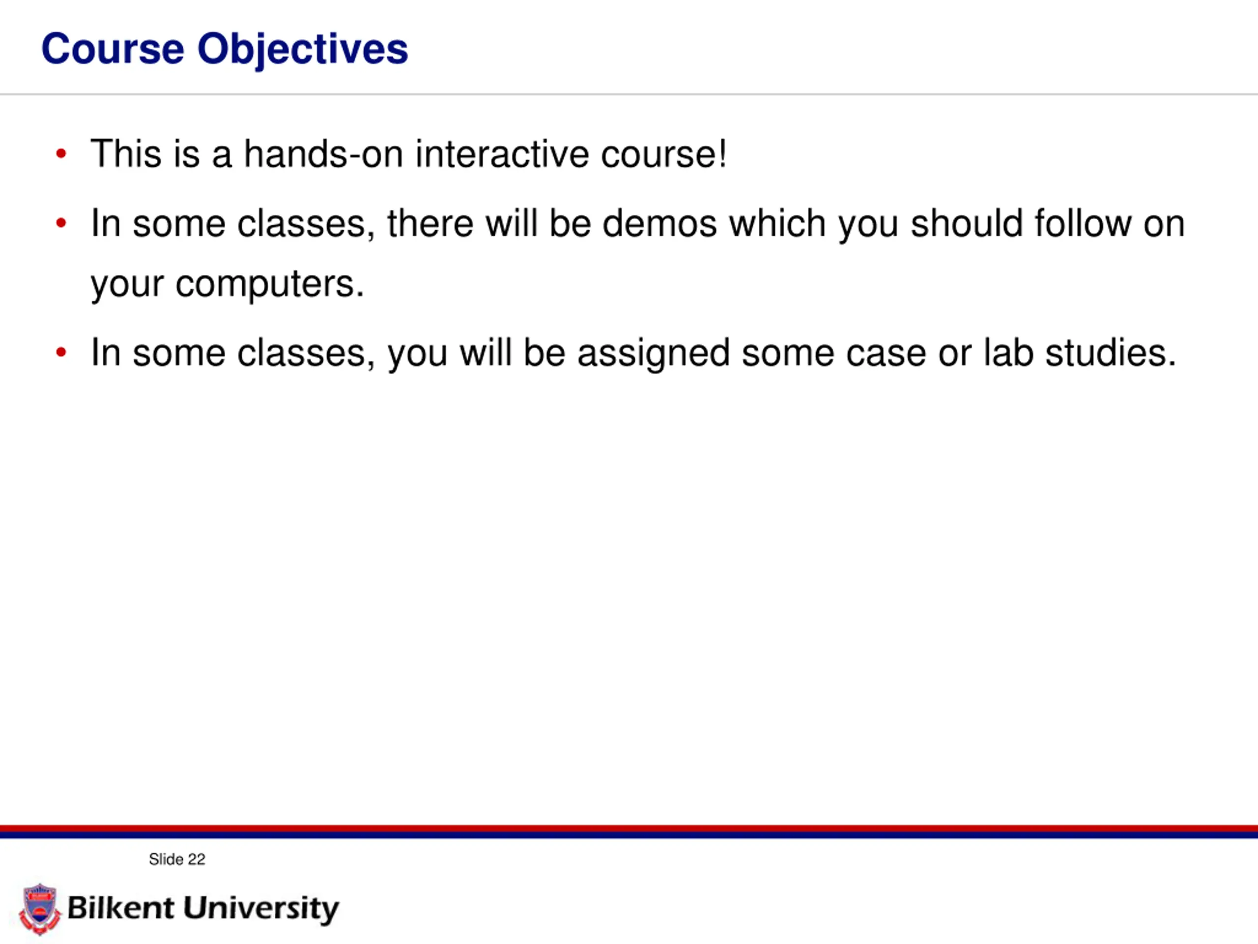
Task: Click the second red bullet point
Action: [61, 223]
